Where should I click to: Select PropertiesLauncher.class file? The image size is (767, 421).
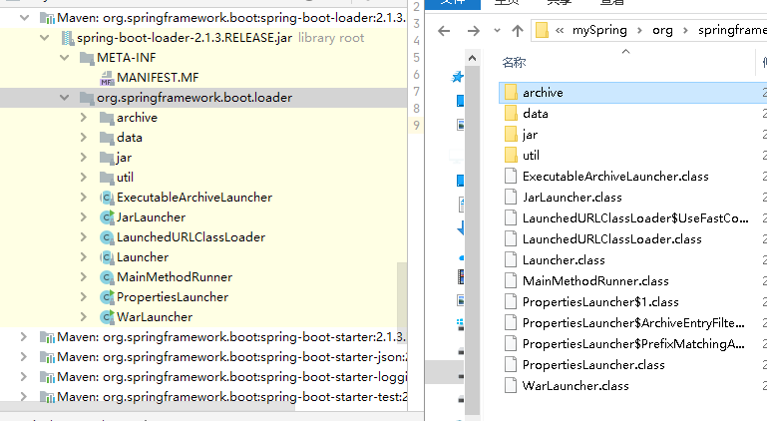click(632, 365)
